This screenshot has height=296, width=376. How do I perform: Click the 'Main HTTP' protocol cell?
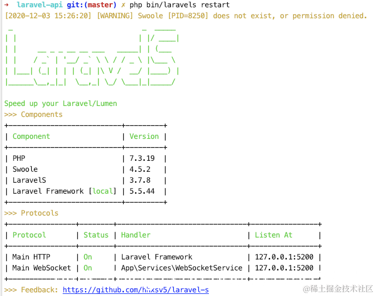coord(31,257)
